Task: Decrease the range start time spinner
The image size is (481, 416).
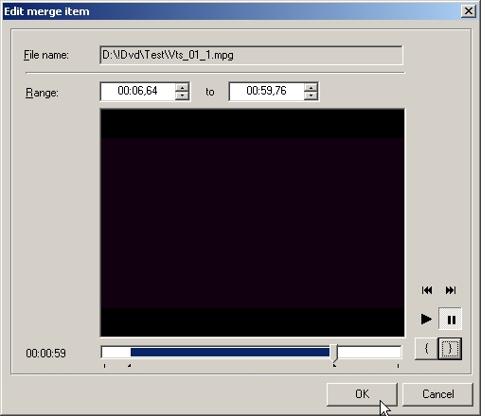Action: tap(182, 95)
